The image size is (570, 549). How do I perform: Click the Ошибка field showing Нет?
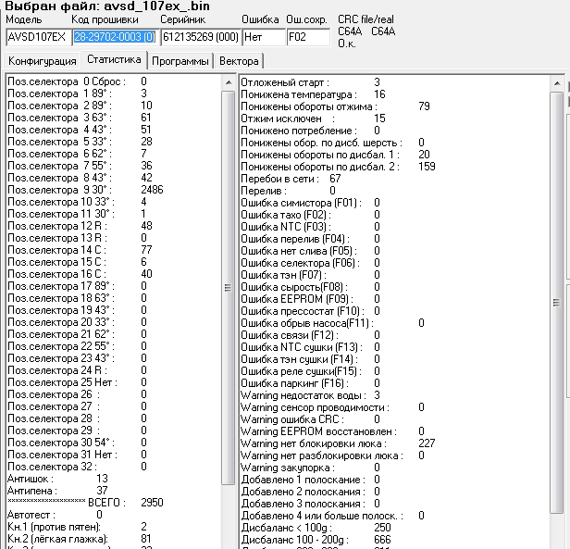pos(263,38)
